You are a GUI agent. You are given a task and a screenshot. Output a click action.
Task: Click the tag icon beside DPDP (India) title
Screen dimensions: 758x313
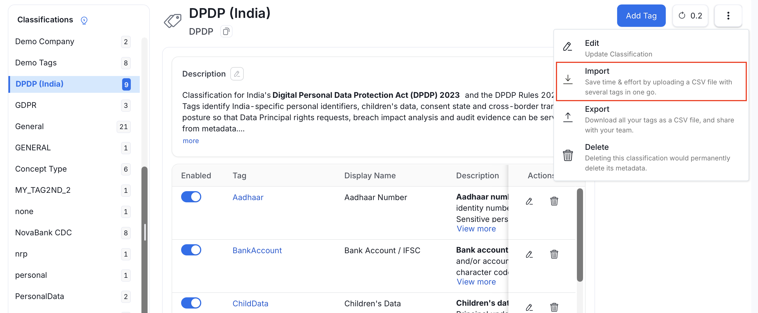pyautogui.click(x=173, y=21)
